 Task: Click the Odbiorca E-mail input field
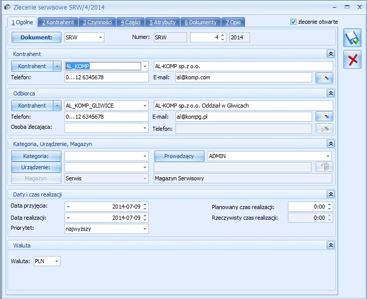[x=243, y=117]
